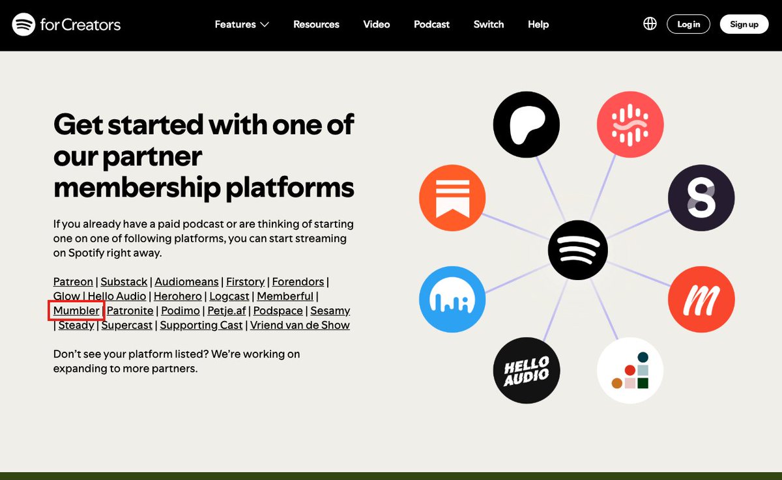The width and height of the screenshot is (782, 480).
Task: Click the Sign up button
Action: [x=744, y=24]
